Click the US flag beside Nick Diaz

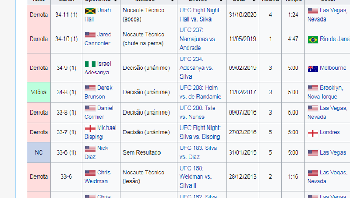pos(90,148)
